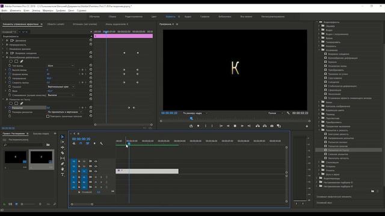Step forward one frame in Program monitor

coord(242,126)
